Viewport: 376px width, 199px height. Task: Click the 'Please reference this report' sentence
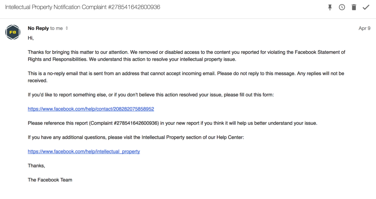click(173, 123)
